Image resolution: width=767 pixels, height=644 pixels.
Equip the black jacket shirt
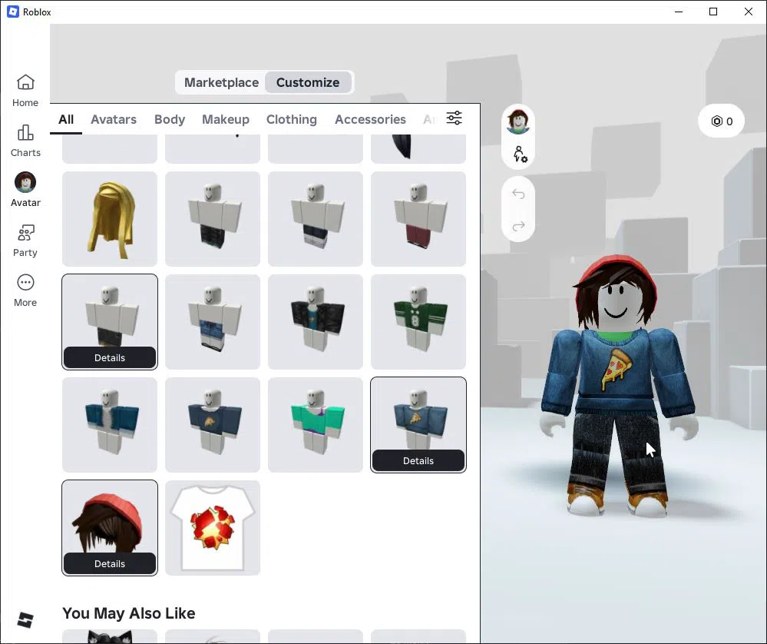(316, 322)
